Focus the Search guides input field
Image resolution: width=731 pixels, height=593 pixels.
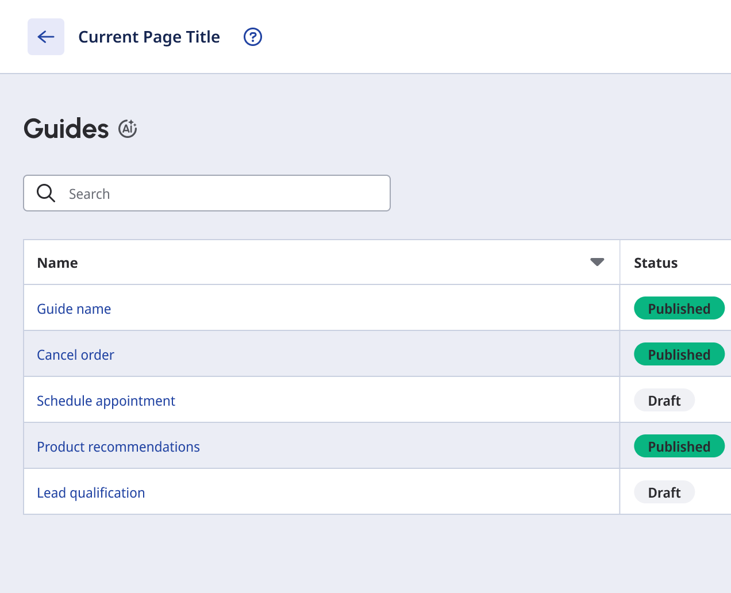224,194
